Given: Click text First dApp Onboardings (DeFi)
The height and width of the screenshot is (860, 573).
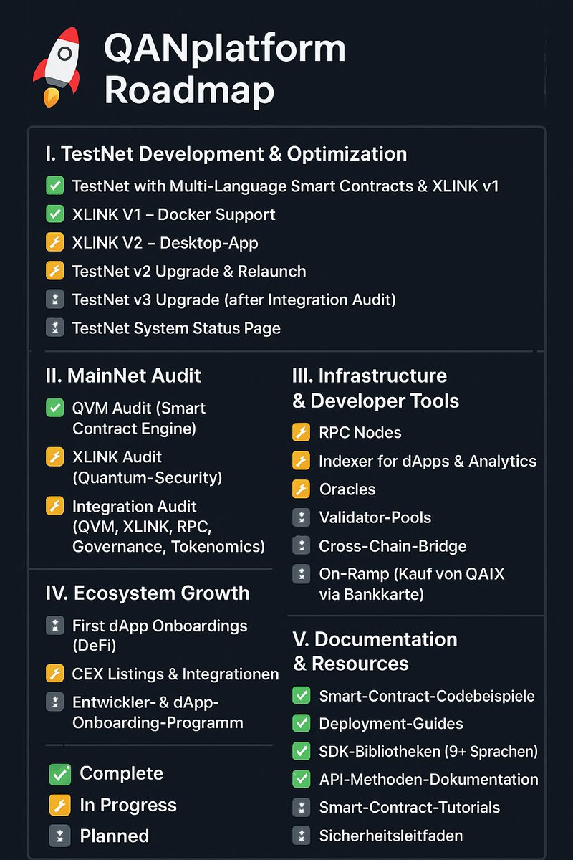Looking at the screenshot, I should click(160, 635).
